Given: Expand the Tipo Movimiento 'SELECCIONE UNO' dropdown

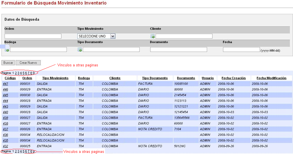Looking at the screenshot, I should (x=113, y=36).
